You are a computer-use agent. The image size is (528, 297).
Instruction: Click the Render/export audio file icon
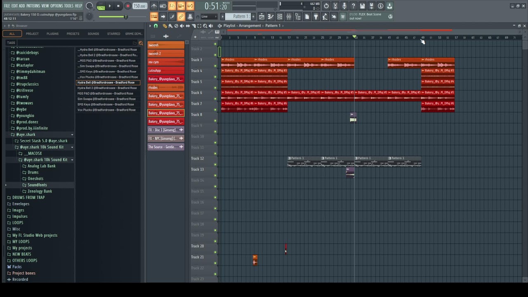[x=372, y=6]
